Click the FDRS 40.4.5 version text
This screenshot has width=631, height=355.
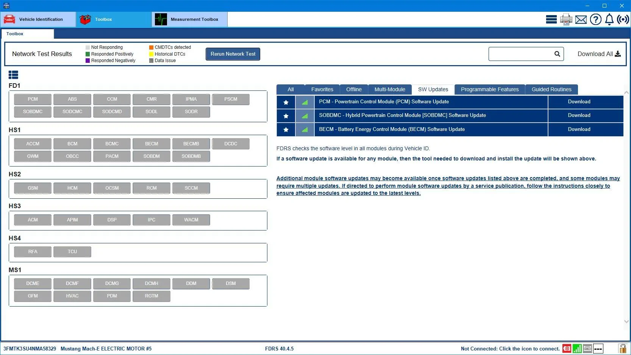[x=279, y=349]
